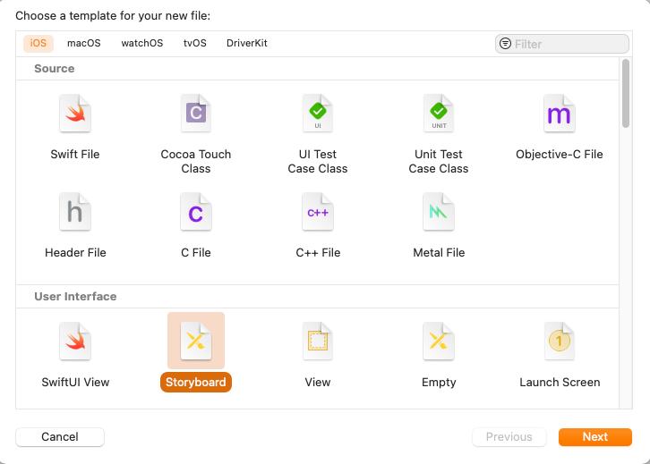Click the "SwiftUI View" label
The height and width of the screenshot is (464, 650).
tap(75, 382)
